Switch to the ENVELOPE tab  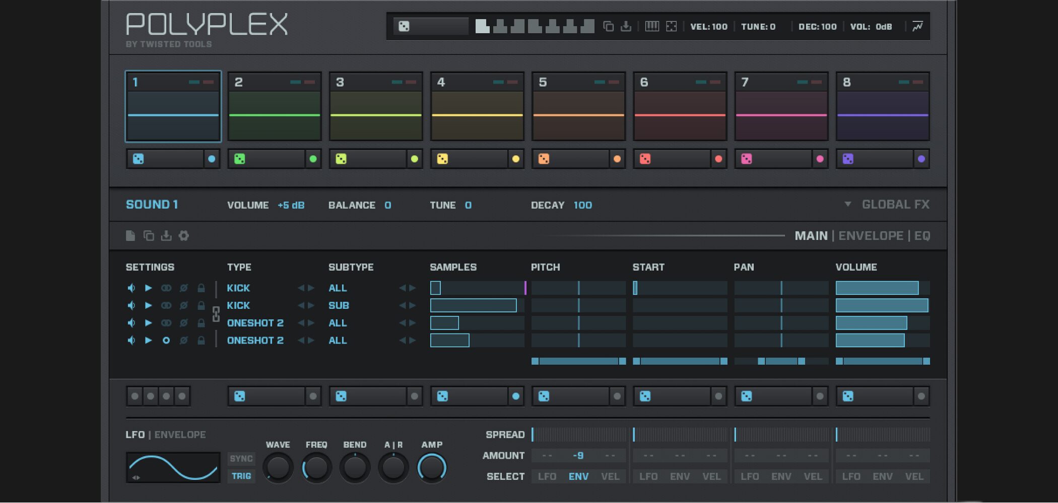coord(871,235)
